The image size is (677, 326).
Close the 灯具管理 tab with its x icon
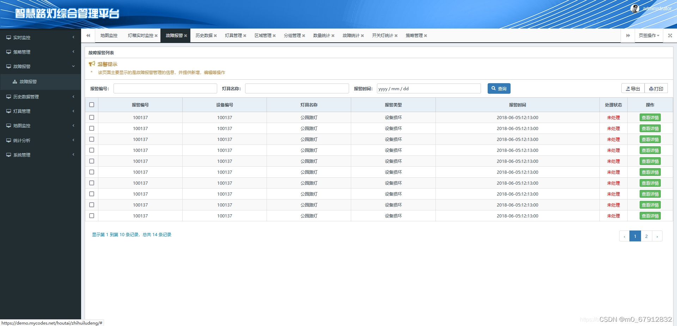(245, 36)
